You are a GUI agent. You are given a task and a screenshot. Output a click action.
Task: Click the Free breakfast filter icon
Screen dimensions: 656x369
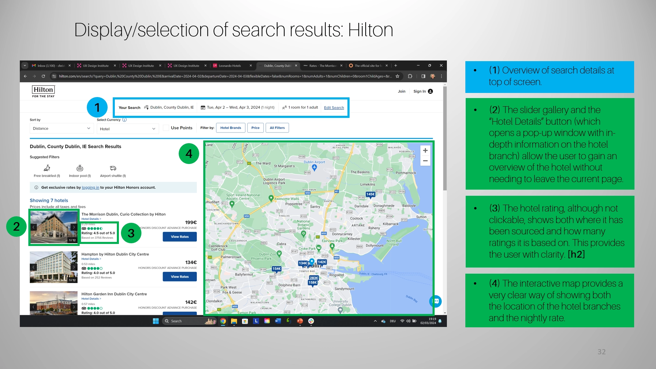(x=47, y=168)
